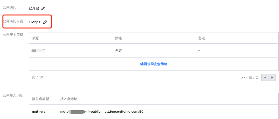Click the 已开启 status text
The image size is (279, 119).
(34, 8)
